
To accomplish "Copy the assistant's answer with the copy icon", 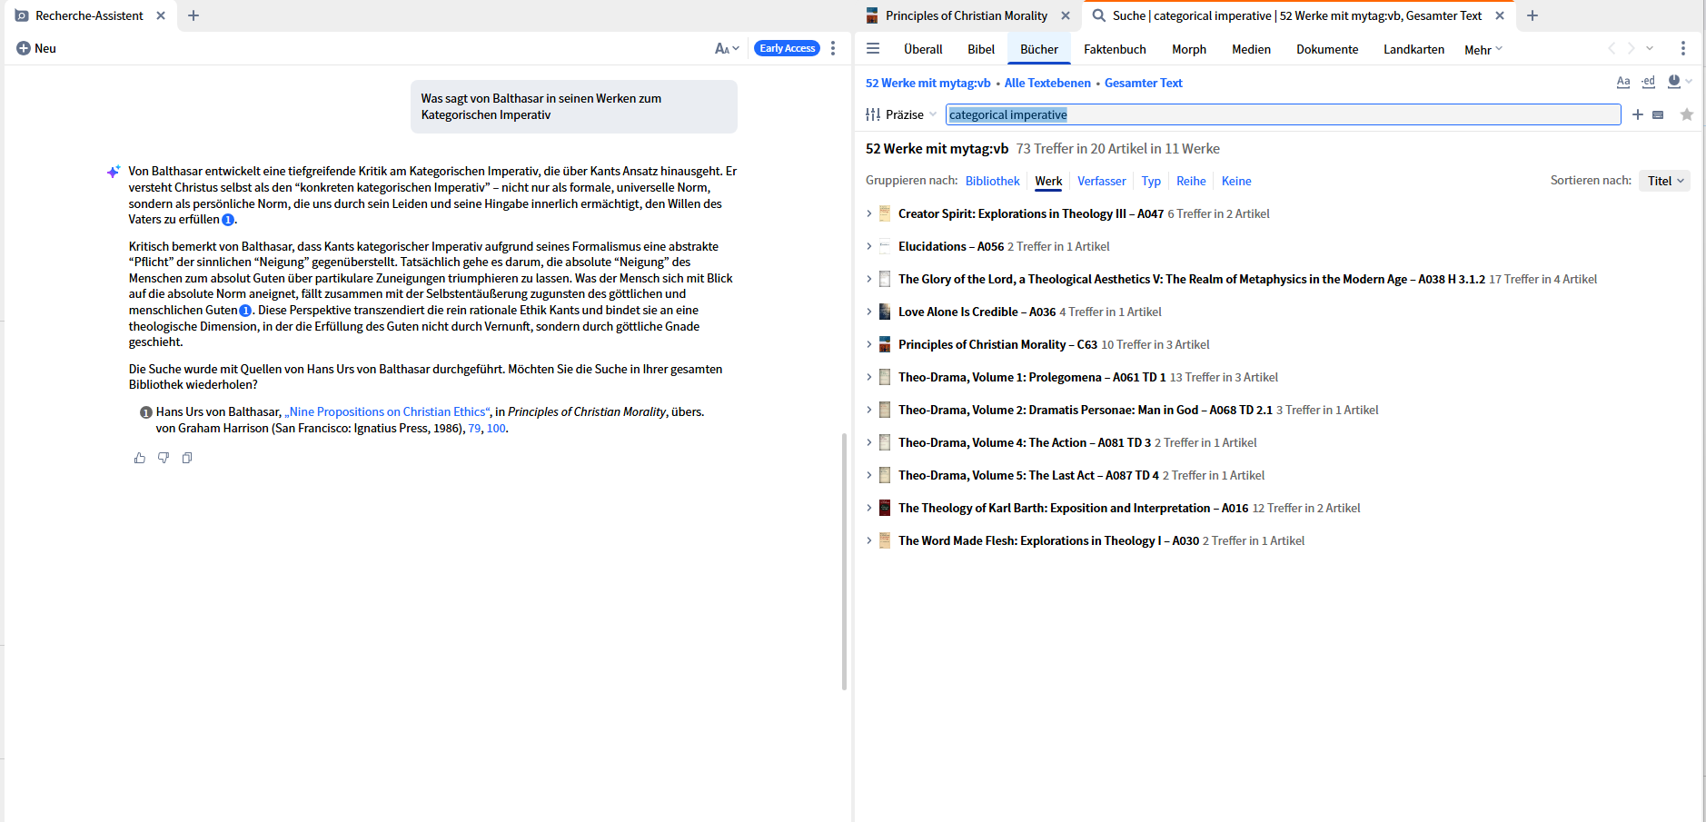I will [x=187, y=458].
